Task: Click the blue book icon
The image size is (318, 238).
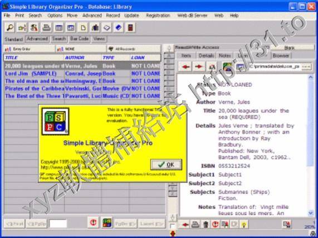Action: pos(119,28)
